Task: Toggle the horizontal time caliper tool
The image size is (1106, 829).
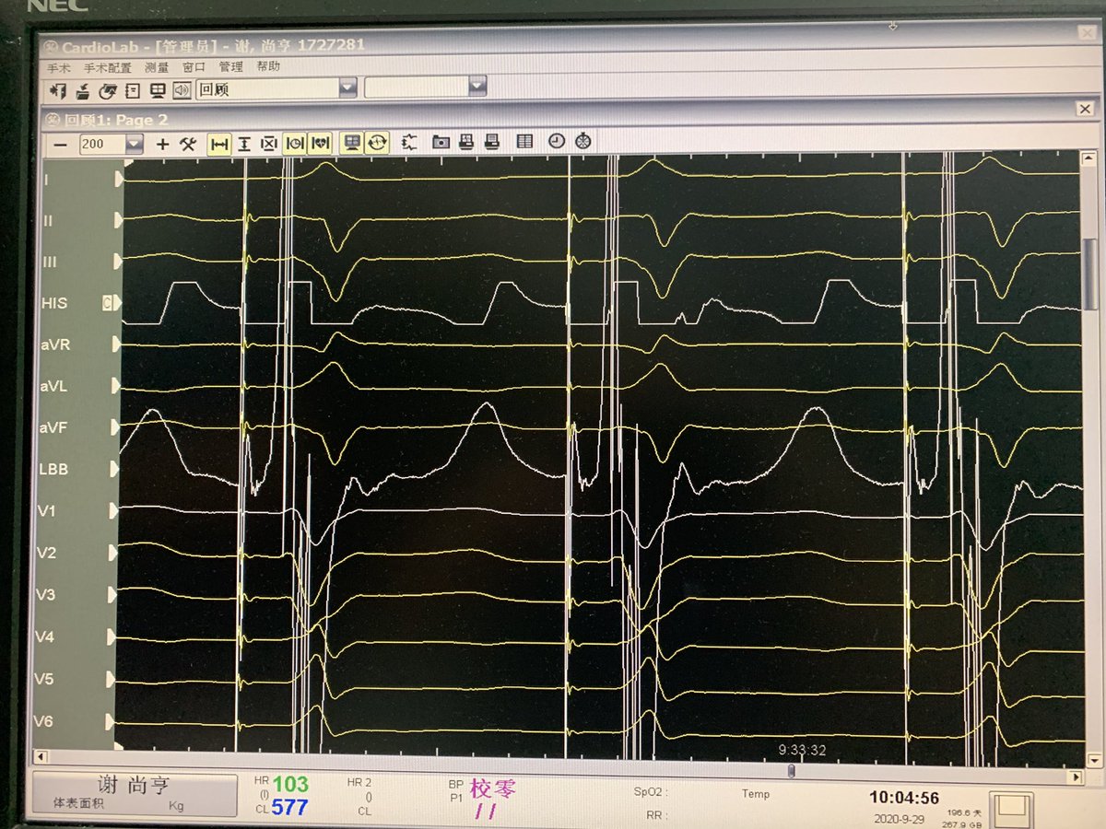Action: coord(219,144)
